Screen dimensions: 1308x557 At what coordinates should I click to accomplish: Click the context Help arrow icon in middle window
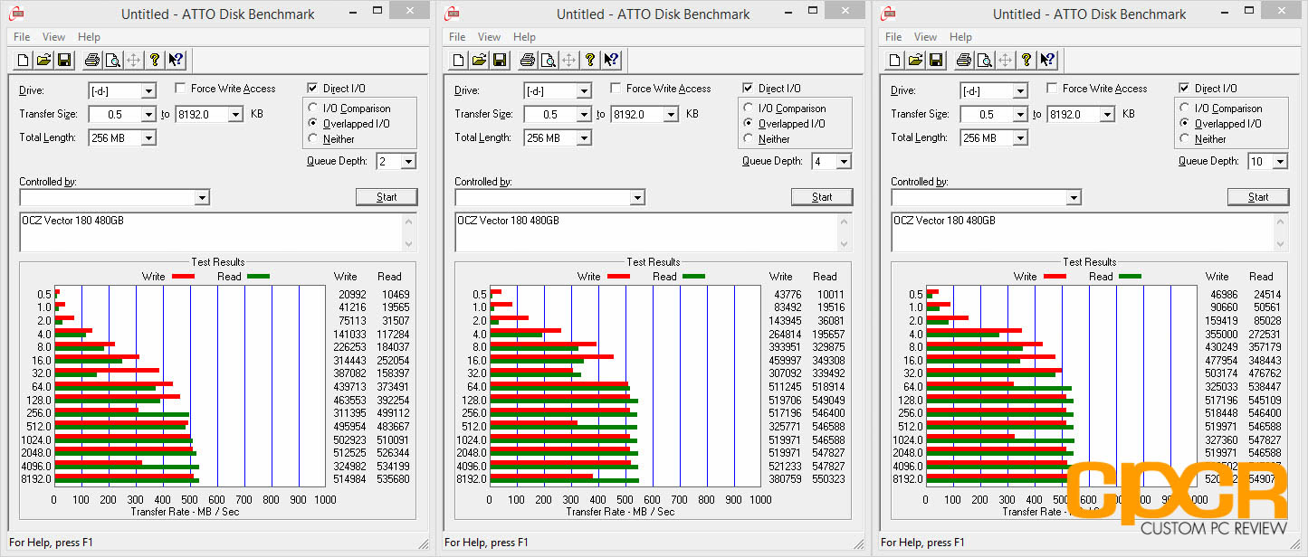611,61
